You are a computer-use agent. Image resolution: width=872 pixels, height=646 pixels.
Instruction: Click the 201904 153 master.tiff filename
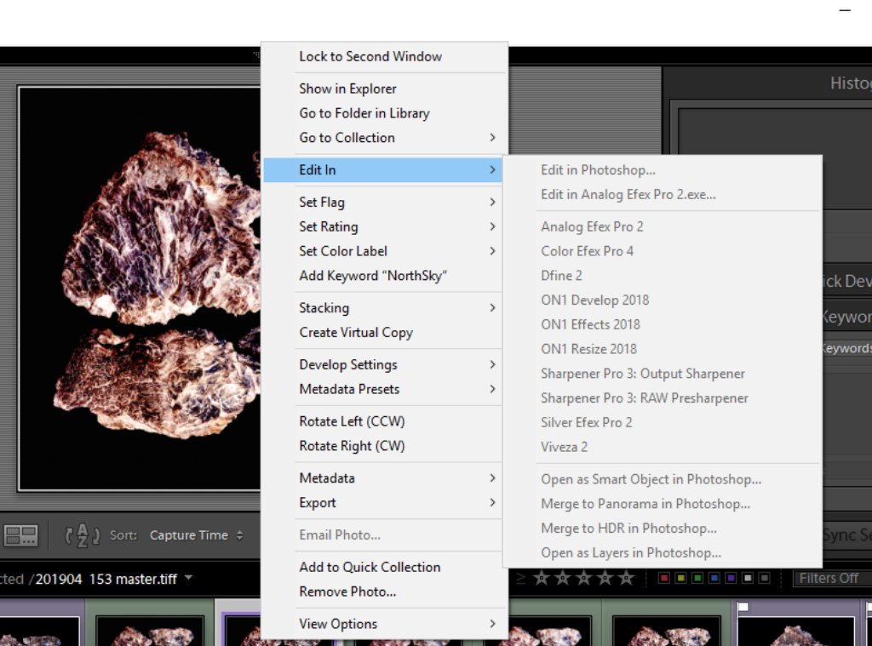tap(106, 579)
